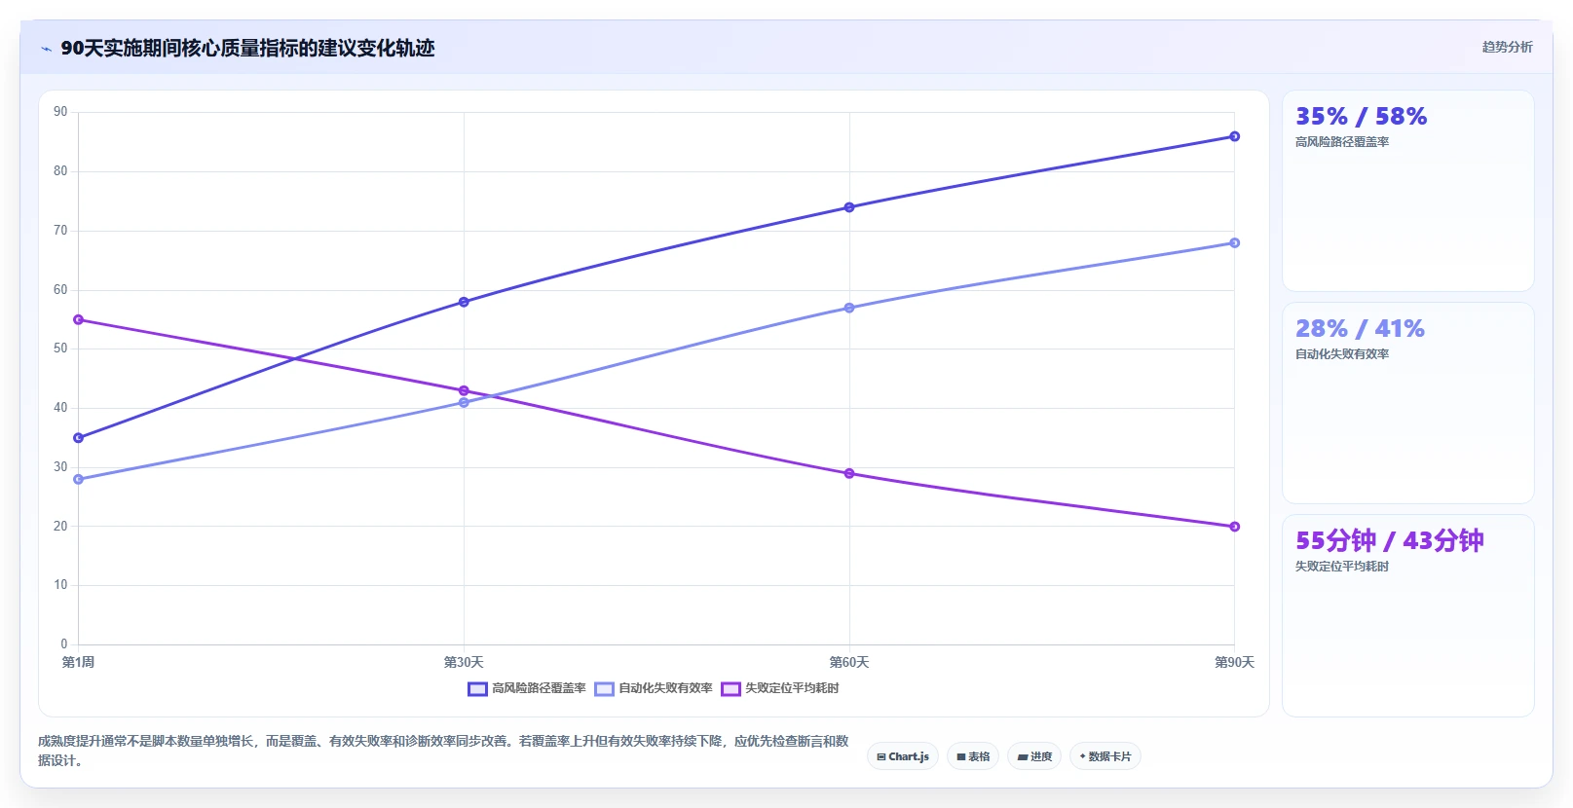
Task: Click the 失败定位平均耗时 data point at 第30天
Action: pyautogui.click(x=464, y=390)
